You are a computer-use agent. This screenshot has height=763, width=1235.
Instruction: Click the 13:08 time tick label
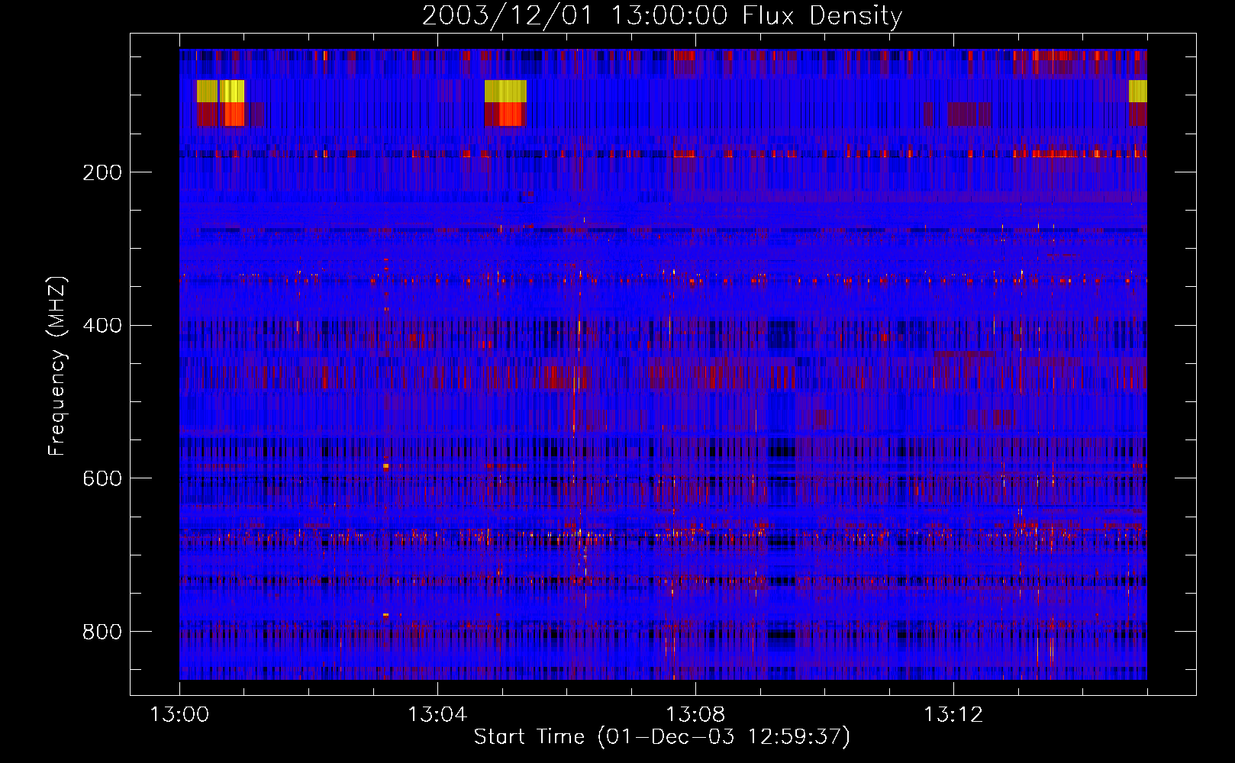695,715
